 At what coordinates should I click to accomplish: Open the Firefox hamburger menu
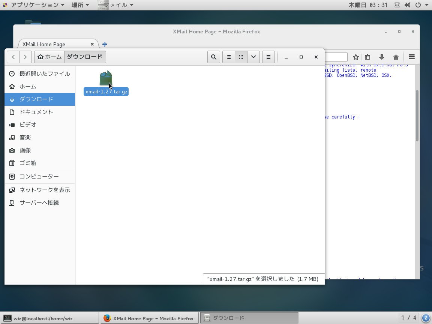point(412,57)
